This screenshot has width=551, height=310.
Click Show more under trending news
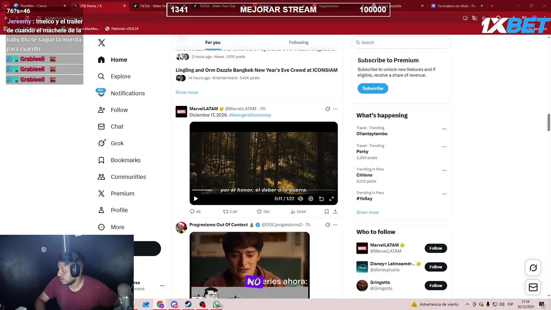(187, 92)
